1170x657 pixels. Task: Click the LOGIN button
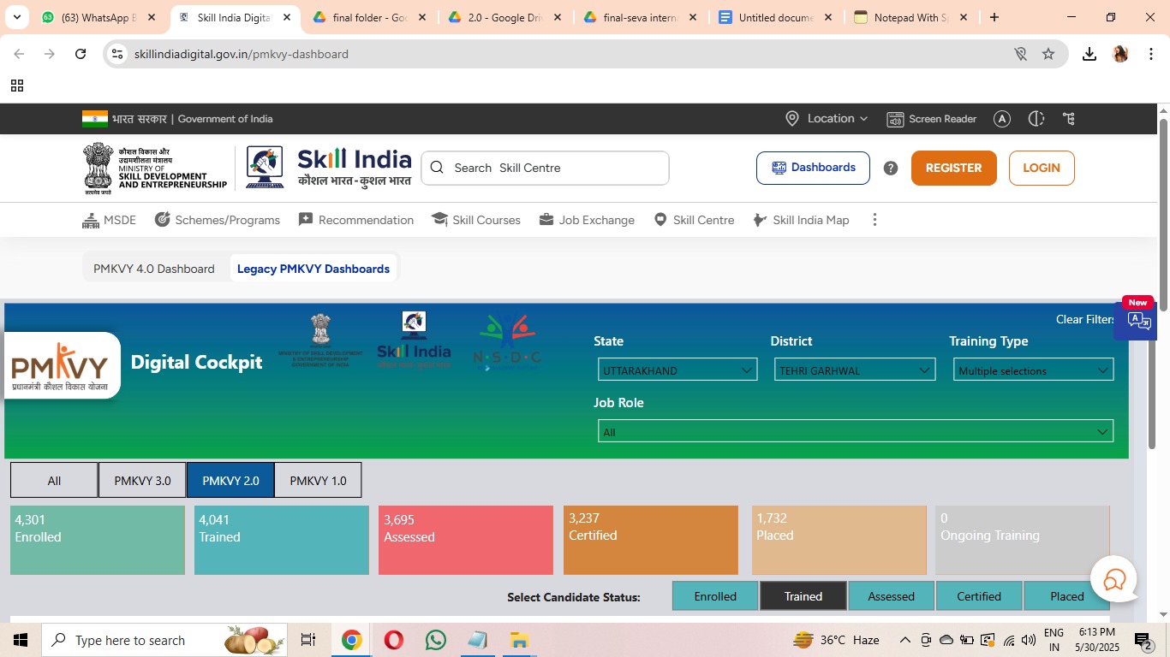(1042, 168)
